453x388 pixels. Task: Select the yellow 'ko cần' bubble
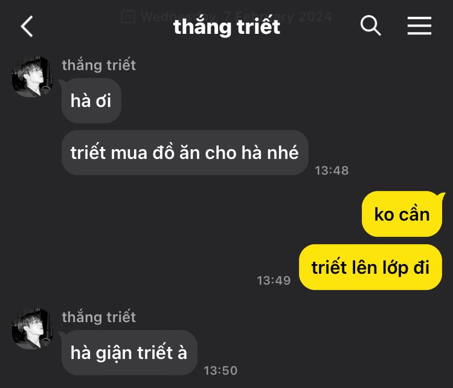402,214
